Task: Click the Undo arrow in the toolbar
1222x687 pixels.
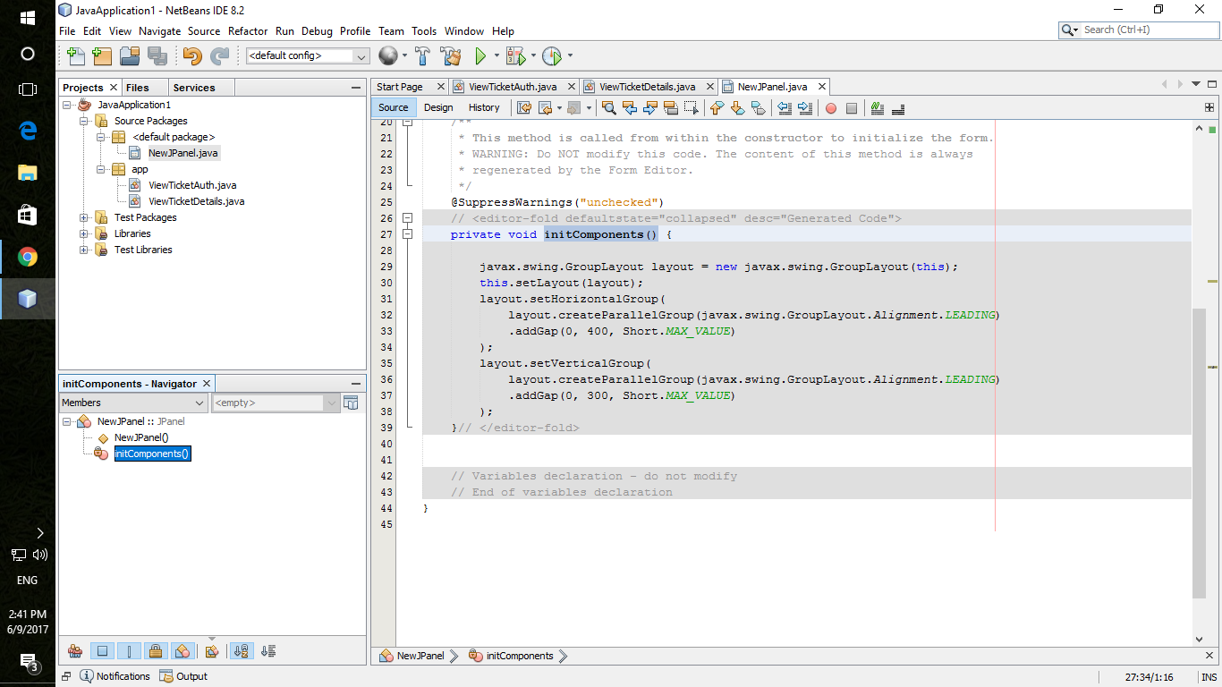Action: coord(192,56)
